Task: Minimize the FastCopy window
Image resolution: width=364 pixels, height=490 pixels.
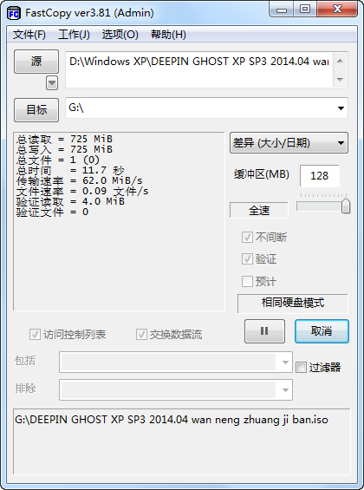Action: 282,10
